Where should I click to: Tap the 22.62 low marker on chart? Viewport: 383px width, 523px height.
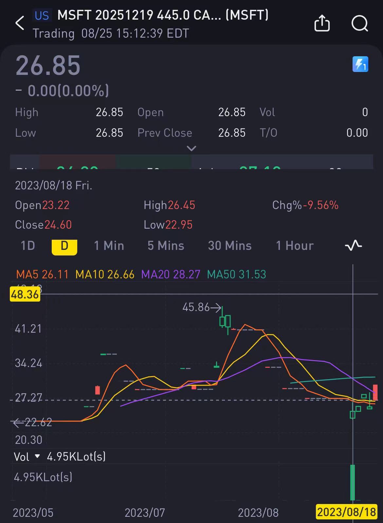(x=32, y=422)
